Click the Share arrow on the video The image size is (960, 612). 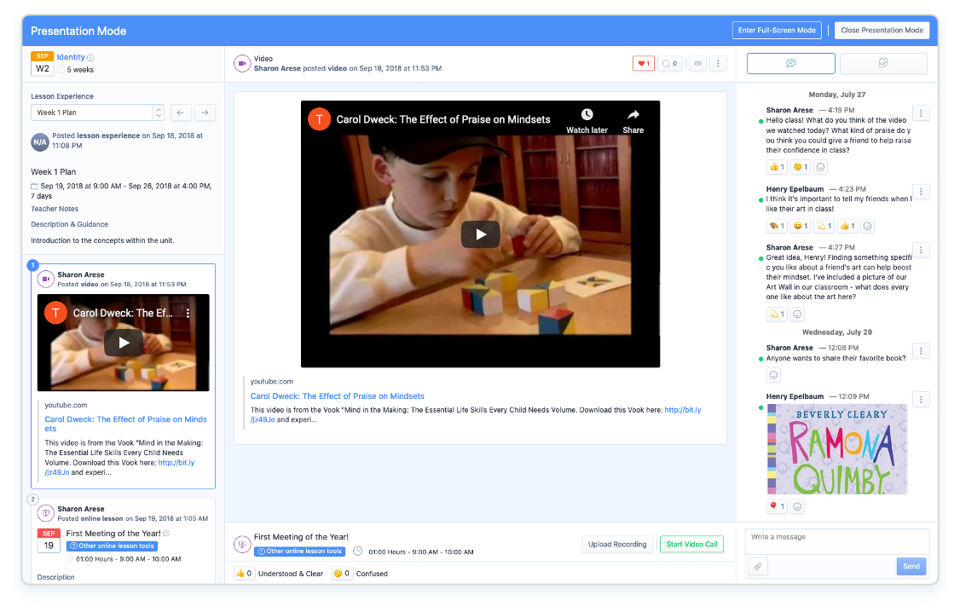pos(633,115)
